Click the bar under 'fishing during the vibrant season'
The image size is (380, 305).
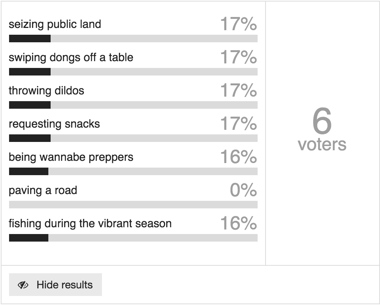tap(133, 238)
